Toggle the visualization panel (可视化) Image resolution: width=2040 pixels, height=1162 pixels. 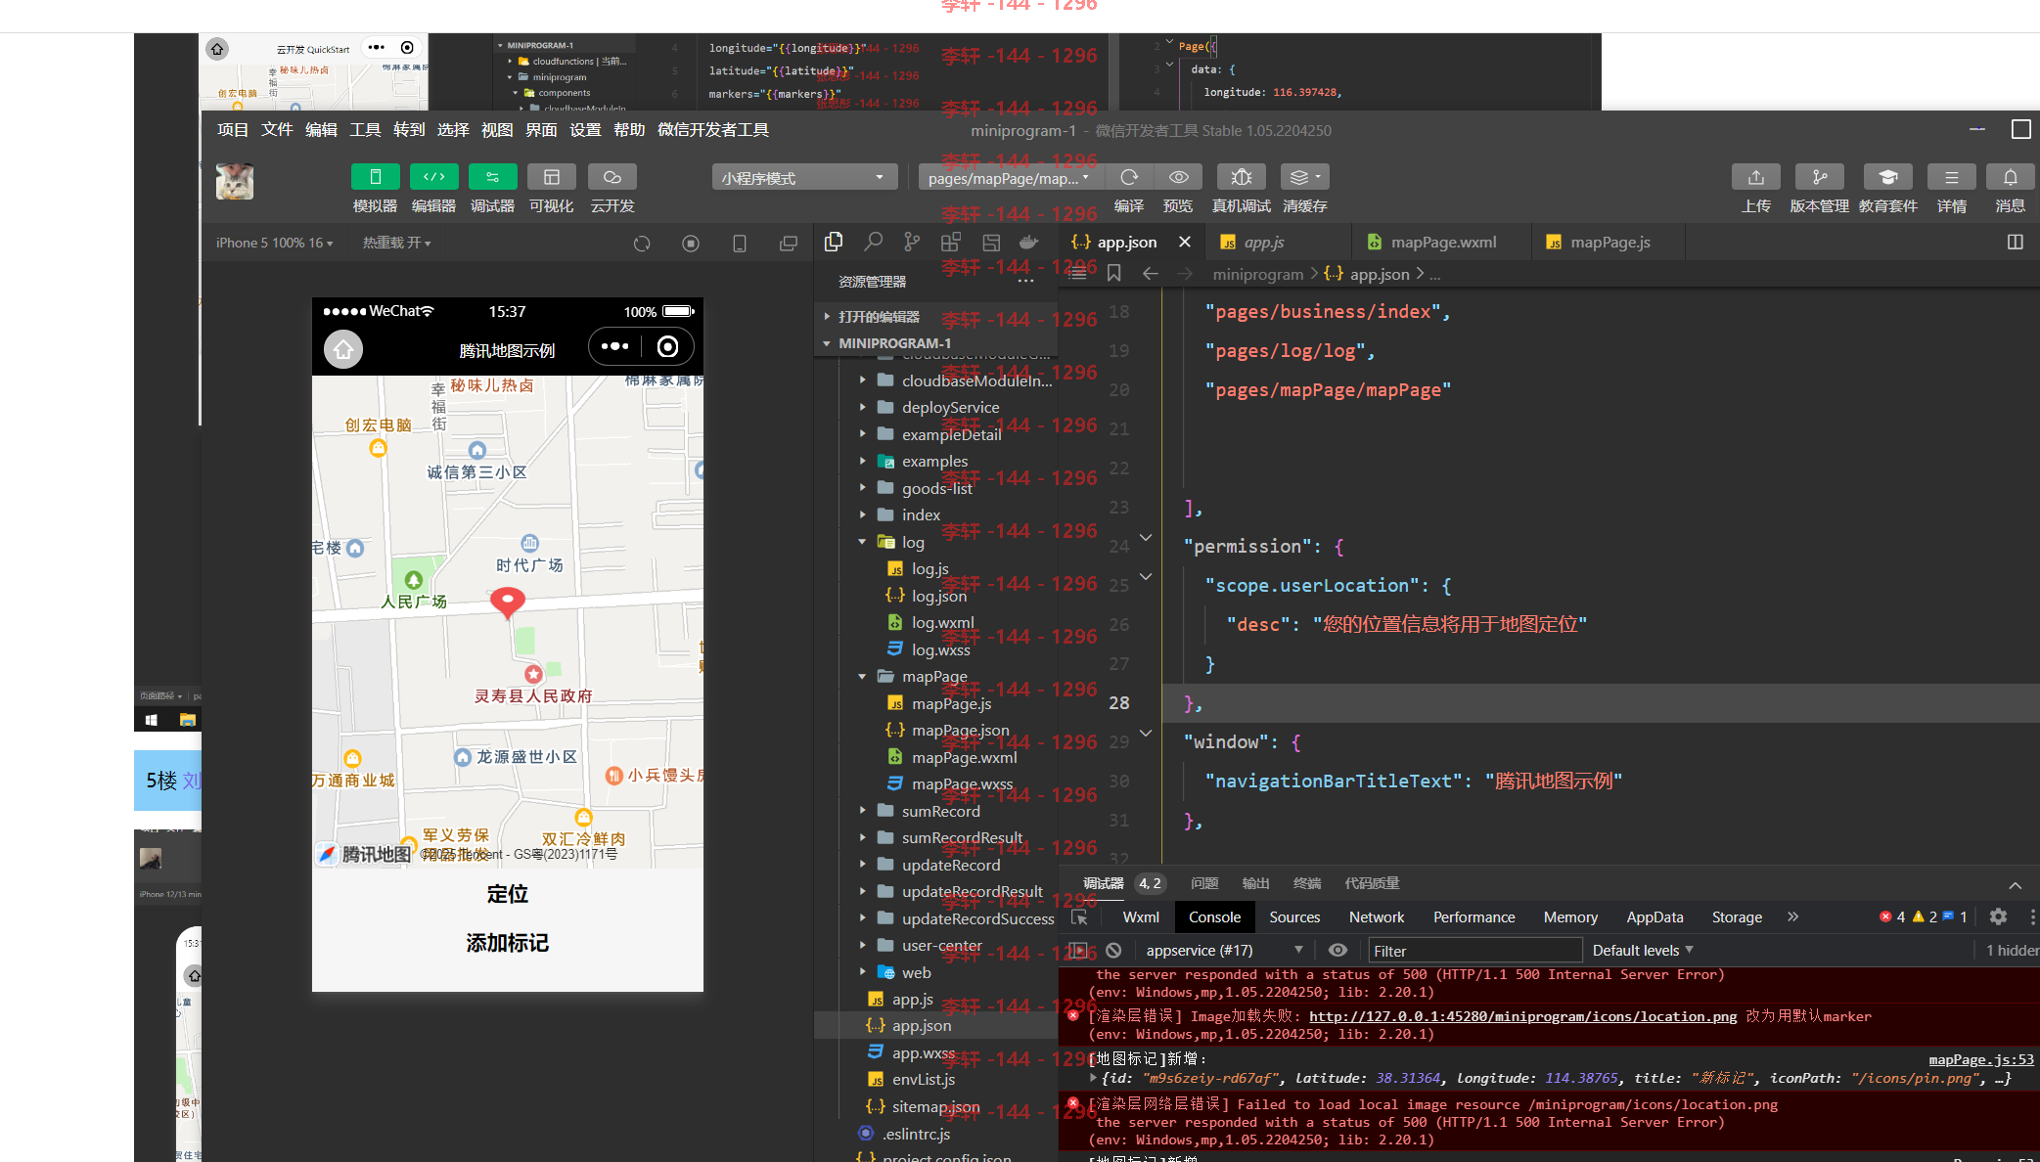[552, 177]
